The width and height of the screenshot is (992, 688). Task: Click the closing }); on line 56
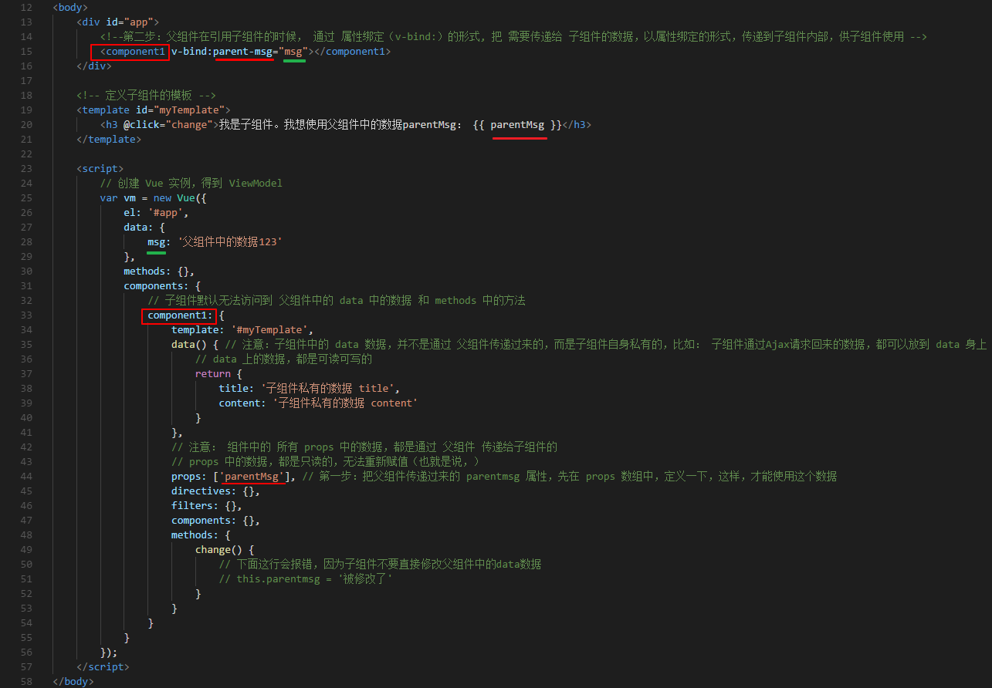click(109, 653)
